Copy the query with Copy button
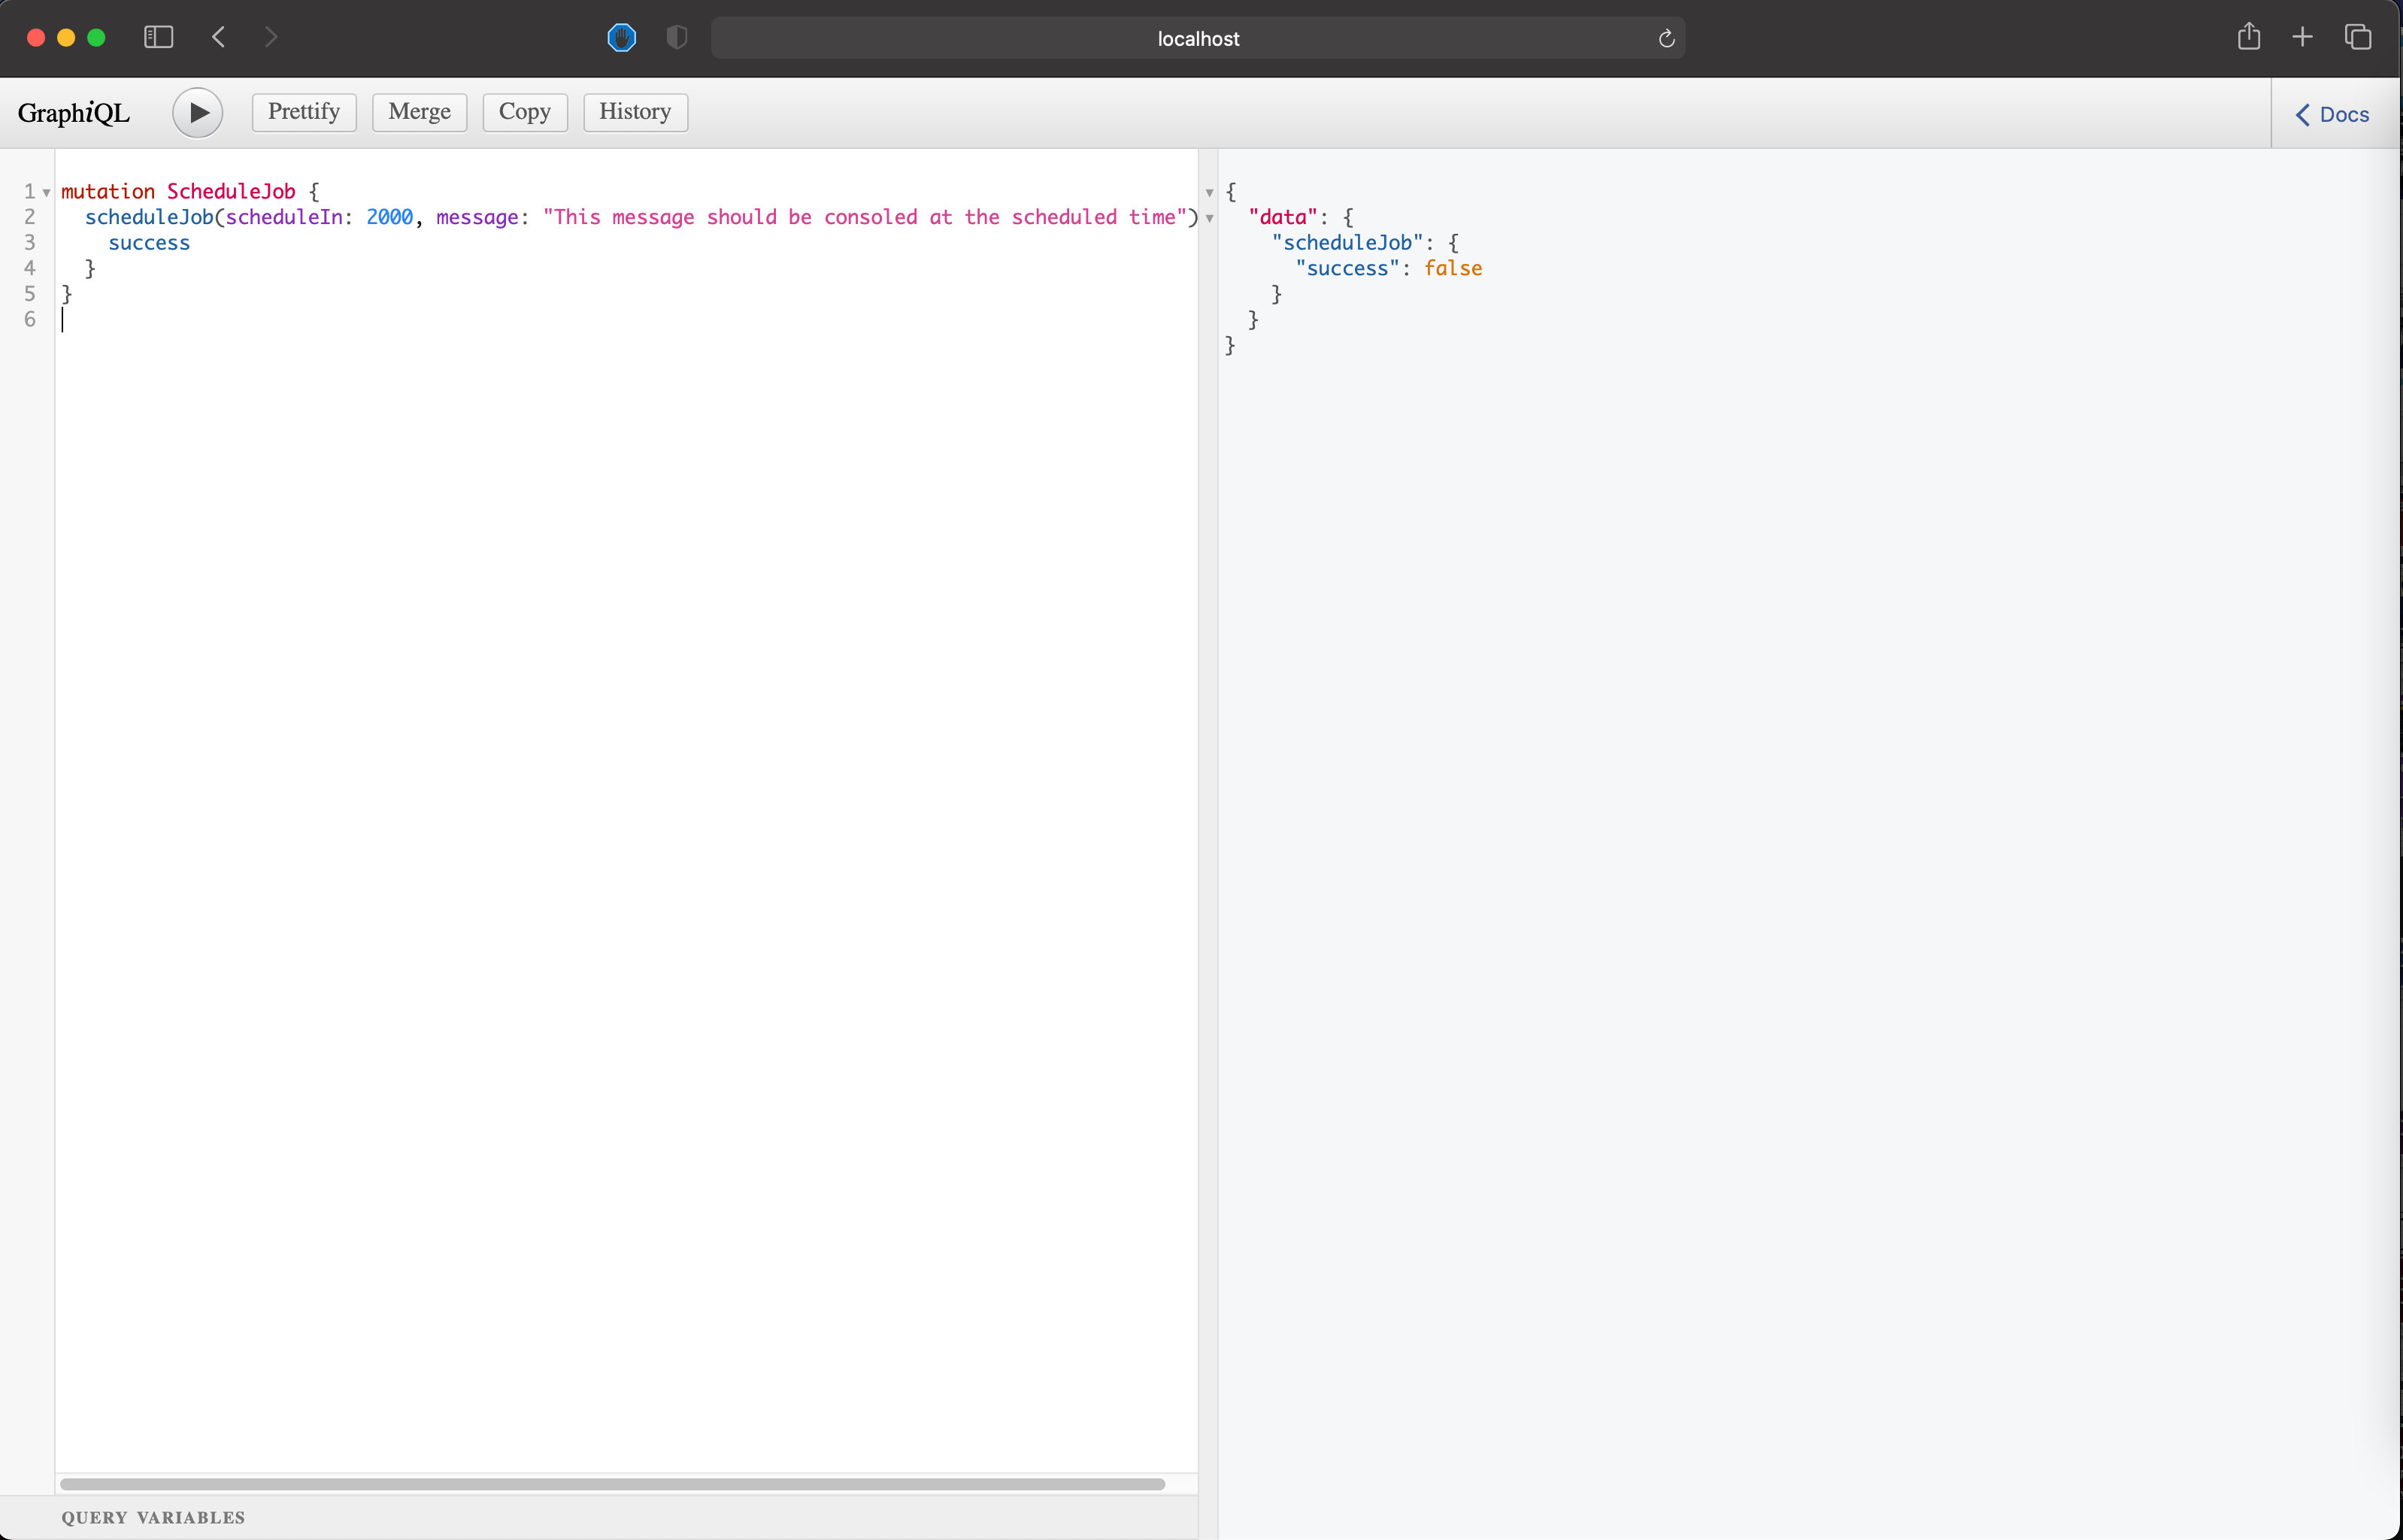The width and height of the screenshot is (2403, 1540). 524,112
